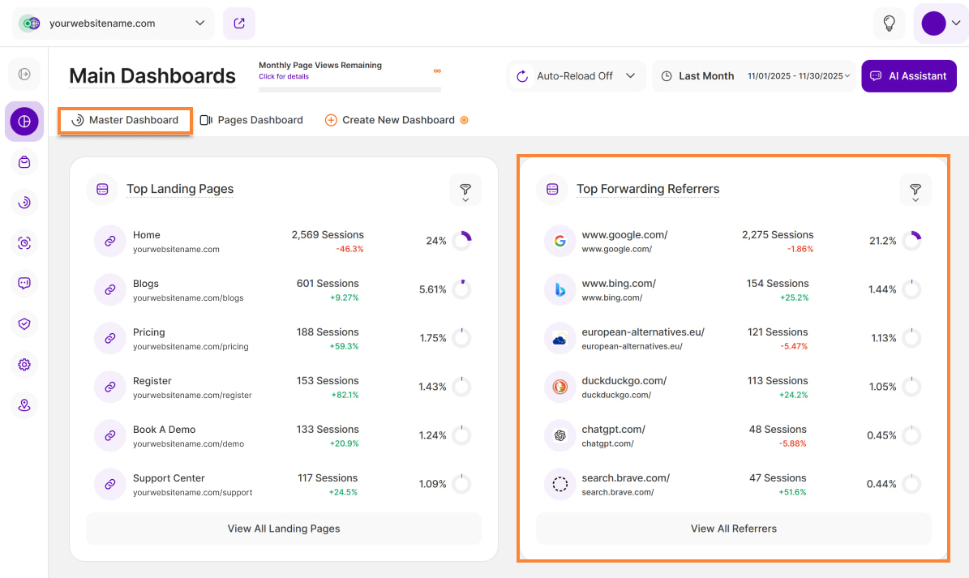The height and width of the screenshot is (578, 969).
Task: Open the shopping bag sidebar icon
Action: point(24,162)
